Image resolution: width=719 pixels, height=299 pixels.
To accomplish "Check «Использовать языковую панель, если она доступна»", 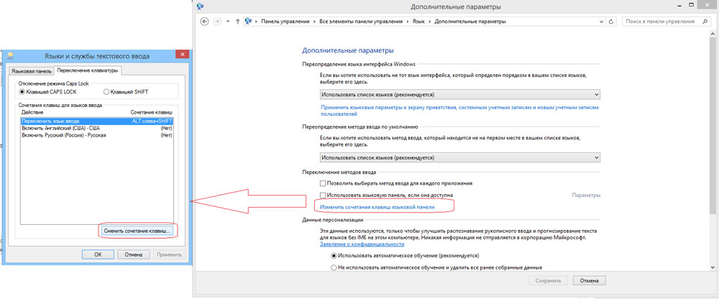I will pyautogui.click(x=323, y=195).
